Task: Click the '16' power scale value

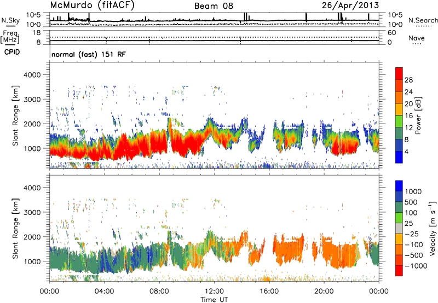Action: click(408, 116)
